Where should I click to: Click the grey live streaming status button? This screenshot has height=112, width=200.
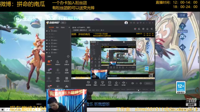(148, 83)
